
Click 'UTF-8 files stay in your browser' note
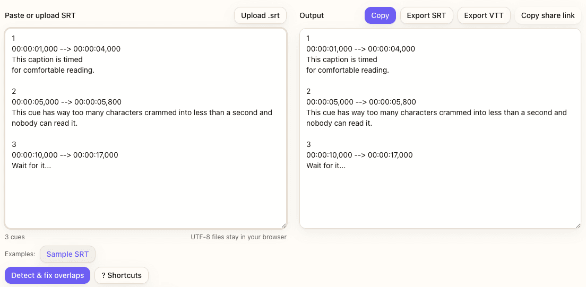(x=238, y=237)
